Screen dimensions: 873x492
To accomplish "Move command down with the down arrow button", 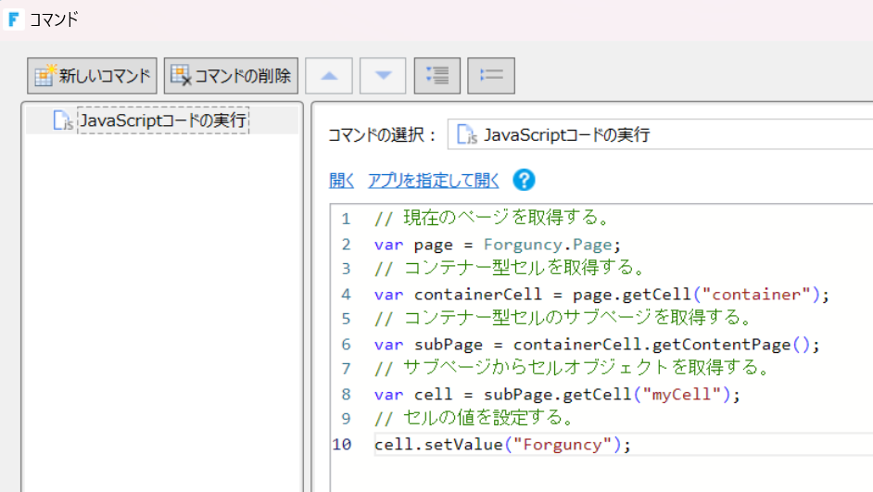I will (383, 76).
